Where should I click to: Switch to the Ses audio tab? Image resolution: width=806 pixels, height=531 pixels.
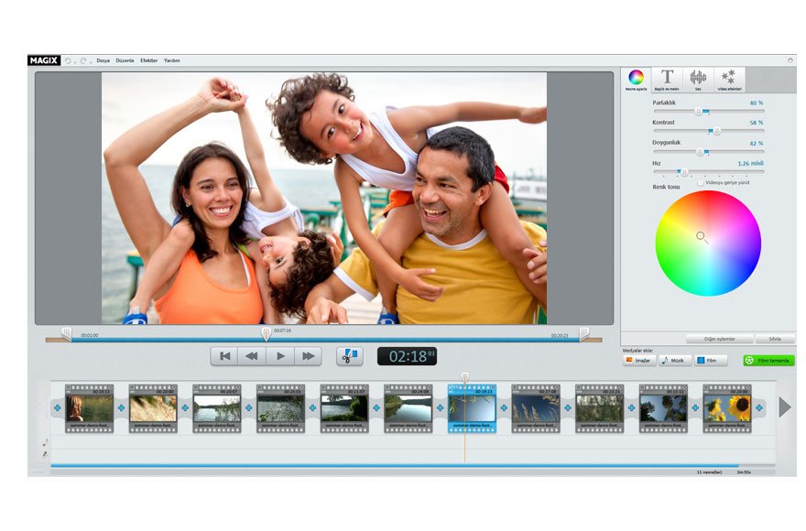click(698, 80)
